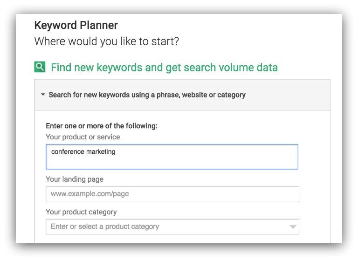
Task: Place cursor in 'conference marketing' text
Action: 83,151
